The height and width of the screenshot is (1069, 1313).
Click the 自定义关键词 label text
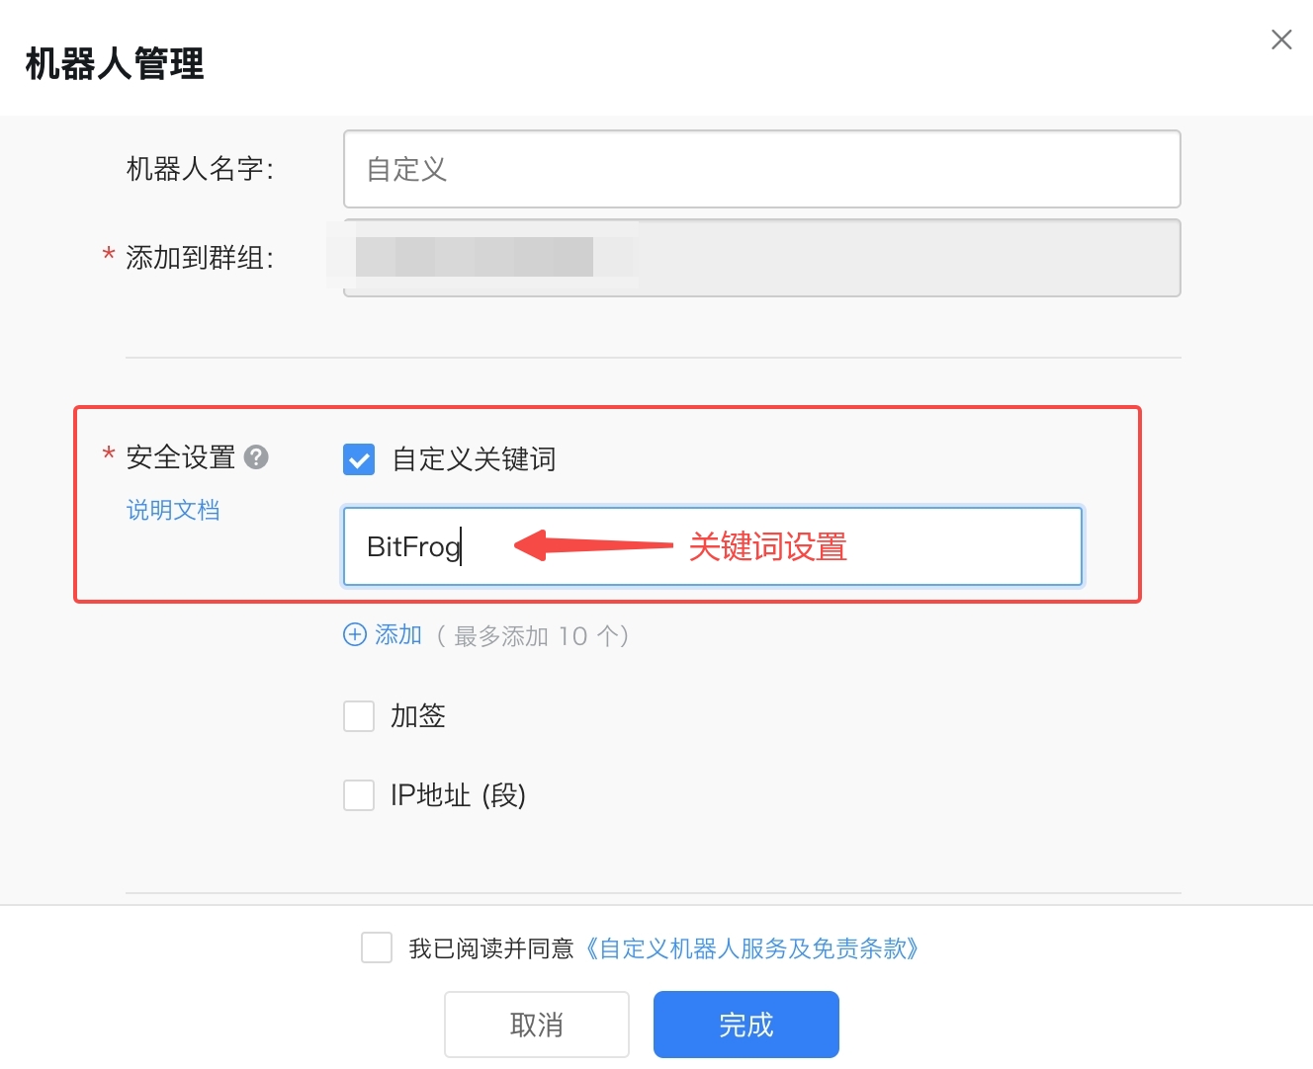(x=475, y=459)
